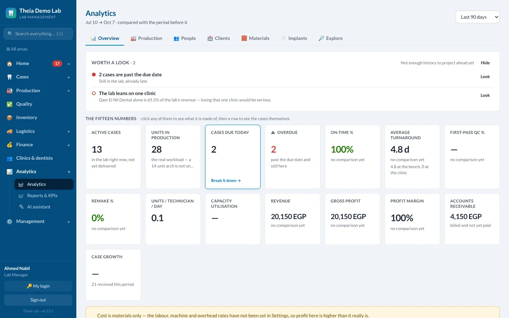Click the Cases tooth icon in sidebar
The image size is (509, 318).
(10, 77)
